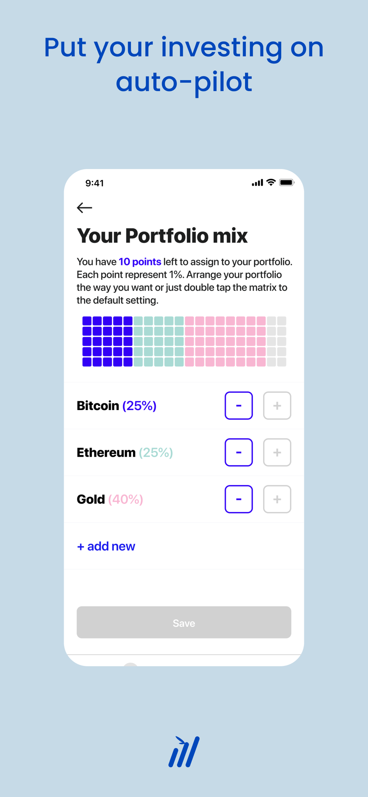Decrease Bitcoin allocation with minus button

pos(239,406)
